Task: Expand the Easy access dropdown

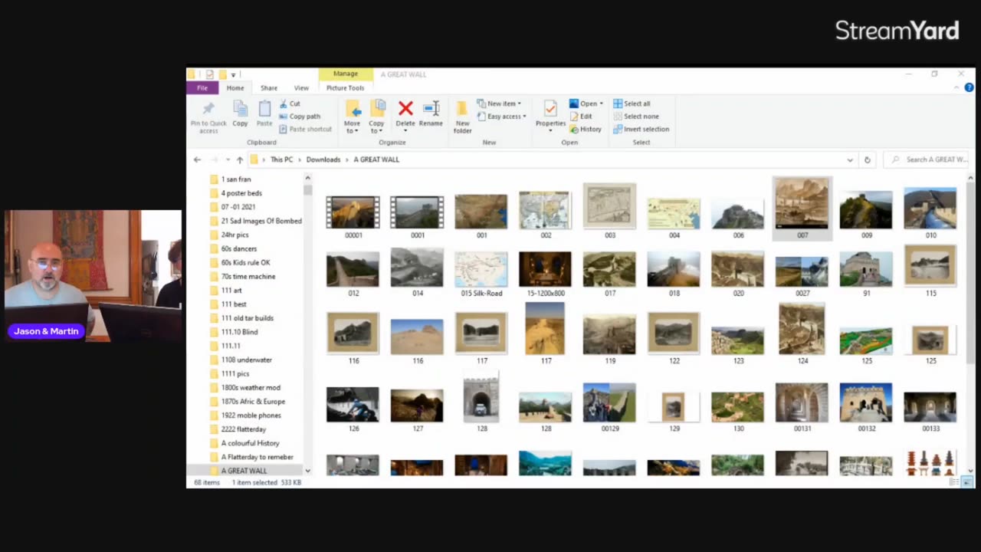Action: (x=501, y=117)
